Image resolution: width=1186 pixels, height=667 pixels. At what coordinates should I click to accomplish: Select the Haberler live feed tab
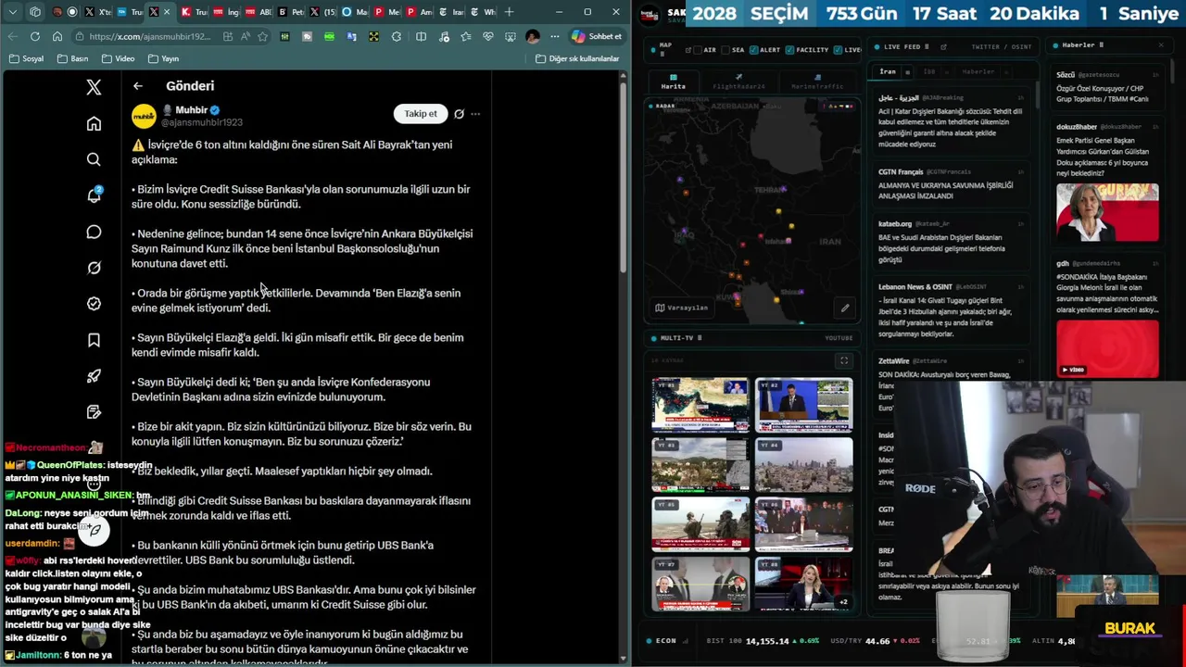(x=978, y=71)
